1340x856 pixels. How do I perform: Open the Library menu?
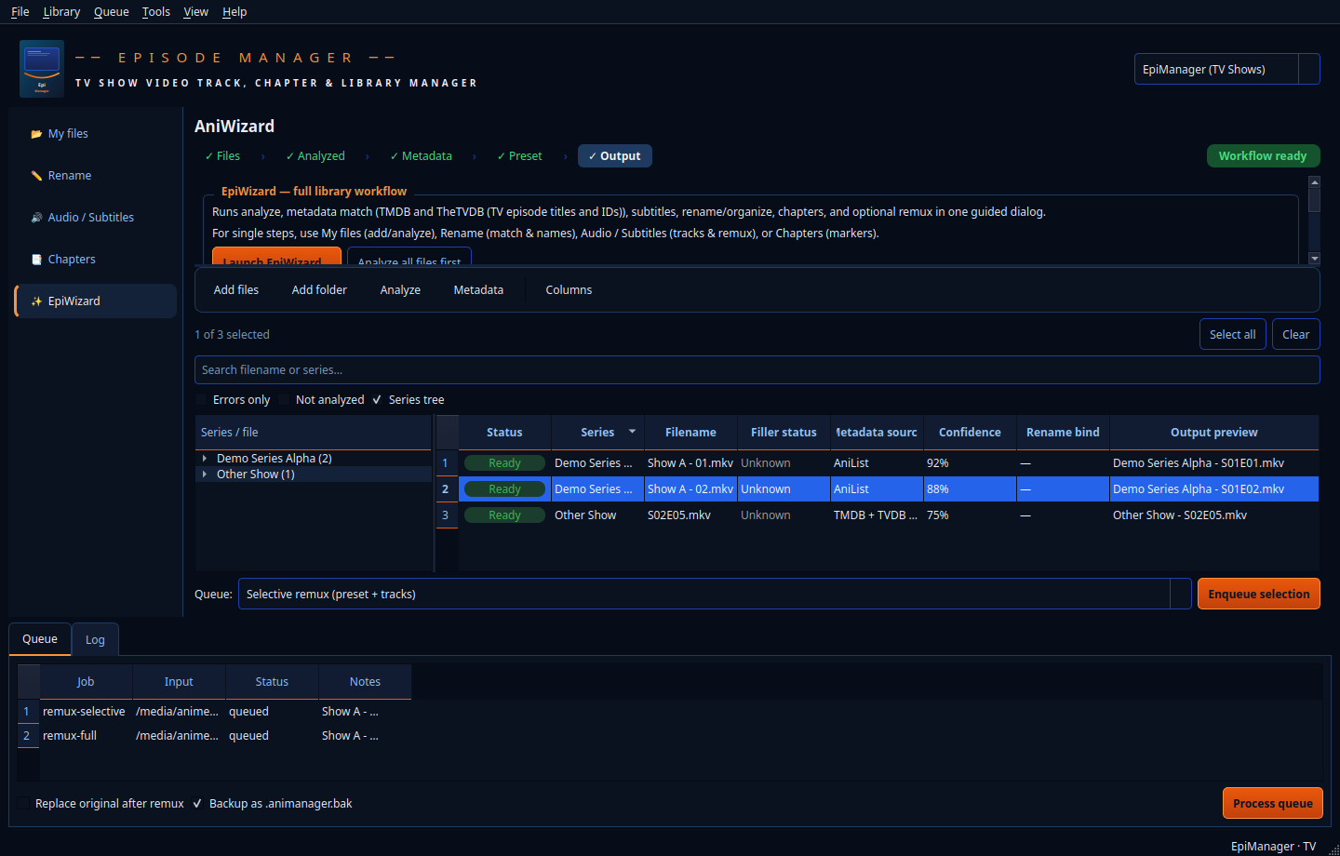(61, 12)
